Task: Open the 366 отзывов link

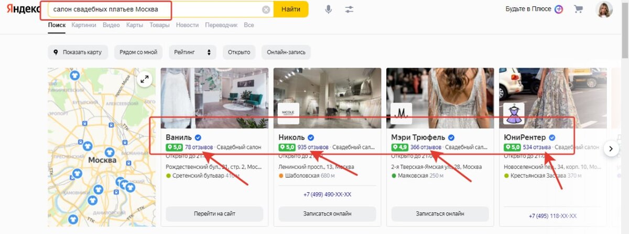Action: [426, 147]
